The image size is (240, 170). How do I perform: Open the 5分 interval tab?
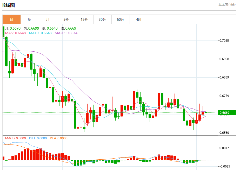click(x=66, y=19)
